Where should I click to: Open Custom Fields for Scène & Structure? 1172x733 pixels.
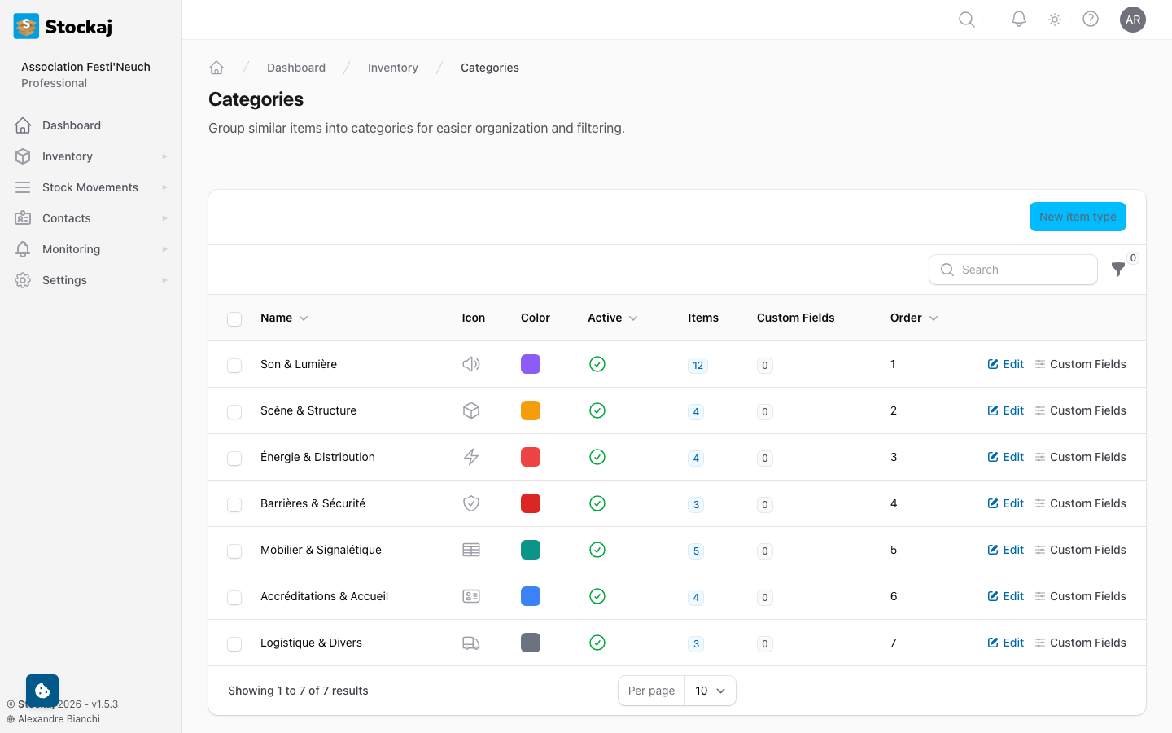click(1080, 410)
